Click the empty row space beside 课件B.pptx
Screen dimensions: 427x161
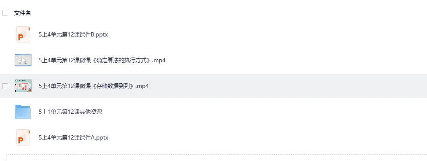tap(267, 35)
